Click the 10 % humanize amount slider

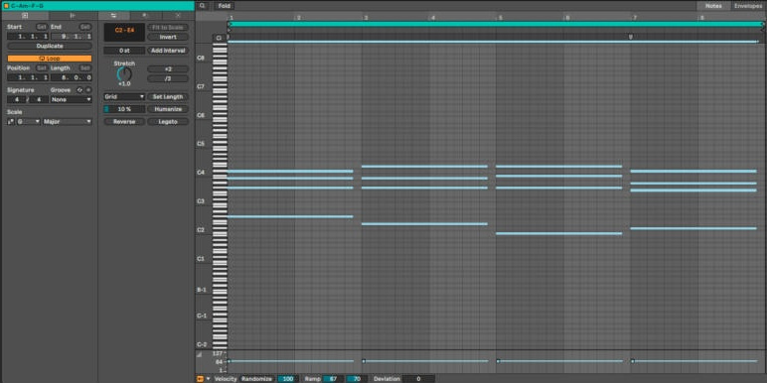click(124, 109)
